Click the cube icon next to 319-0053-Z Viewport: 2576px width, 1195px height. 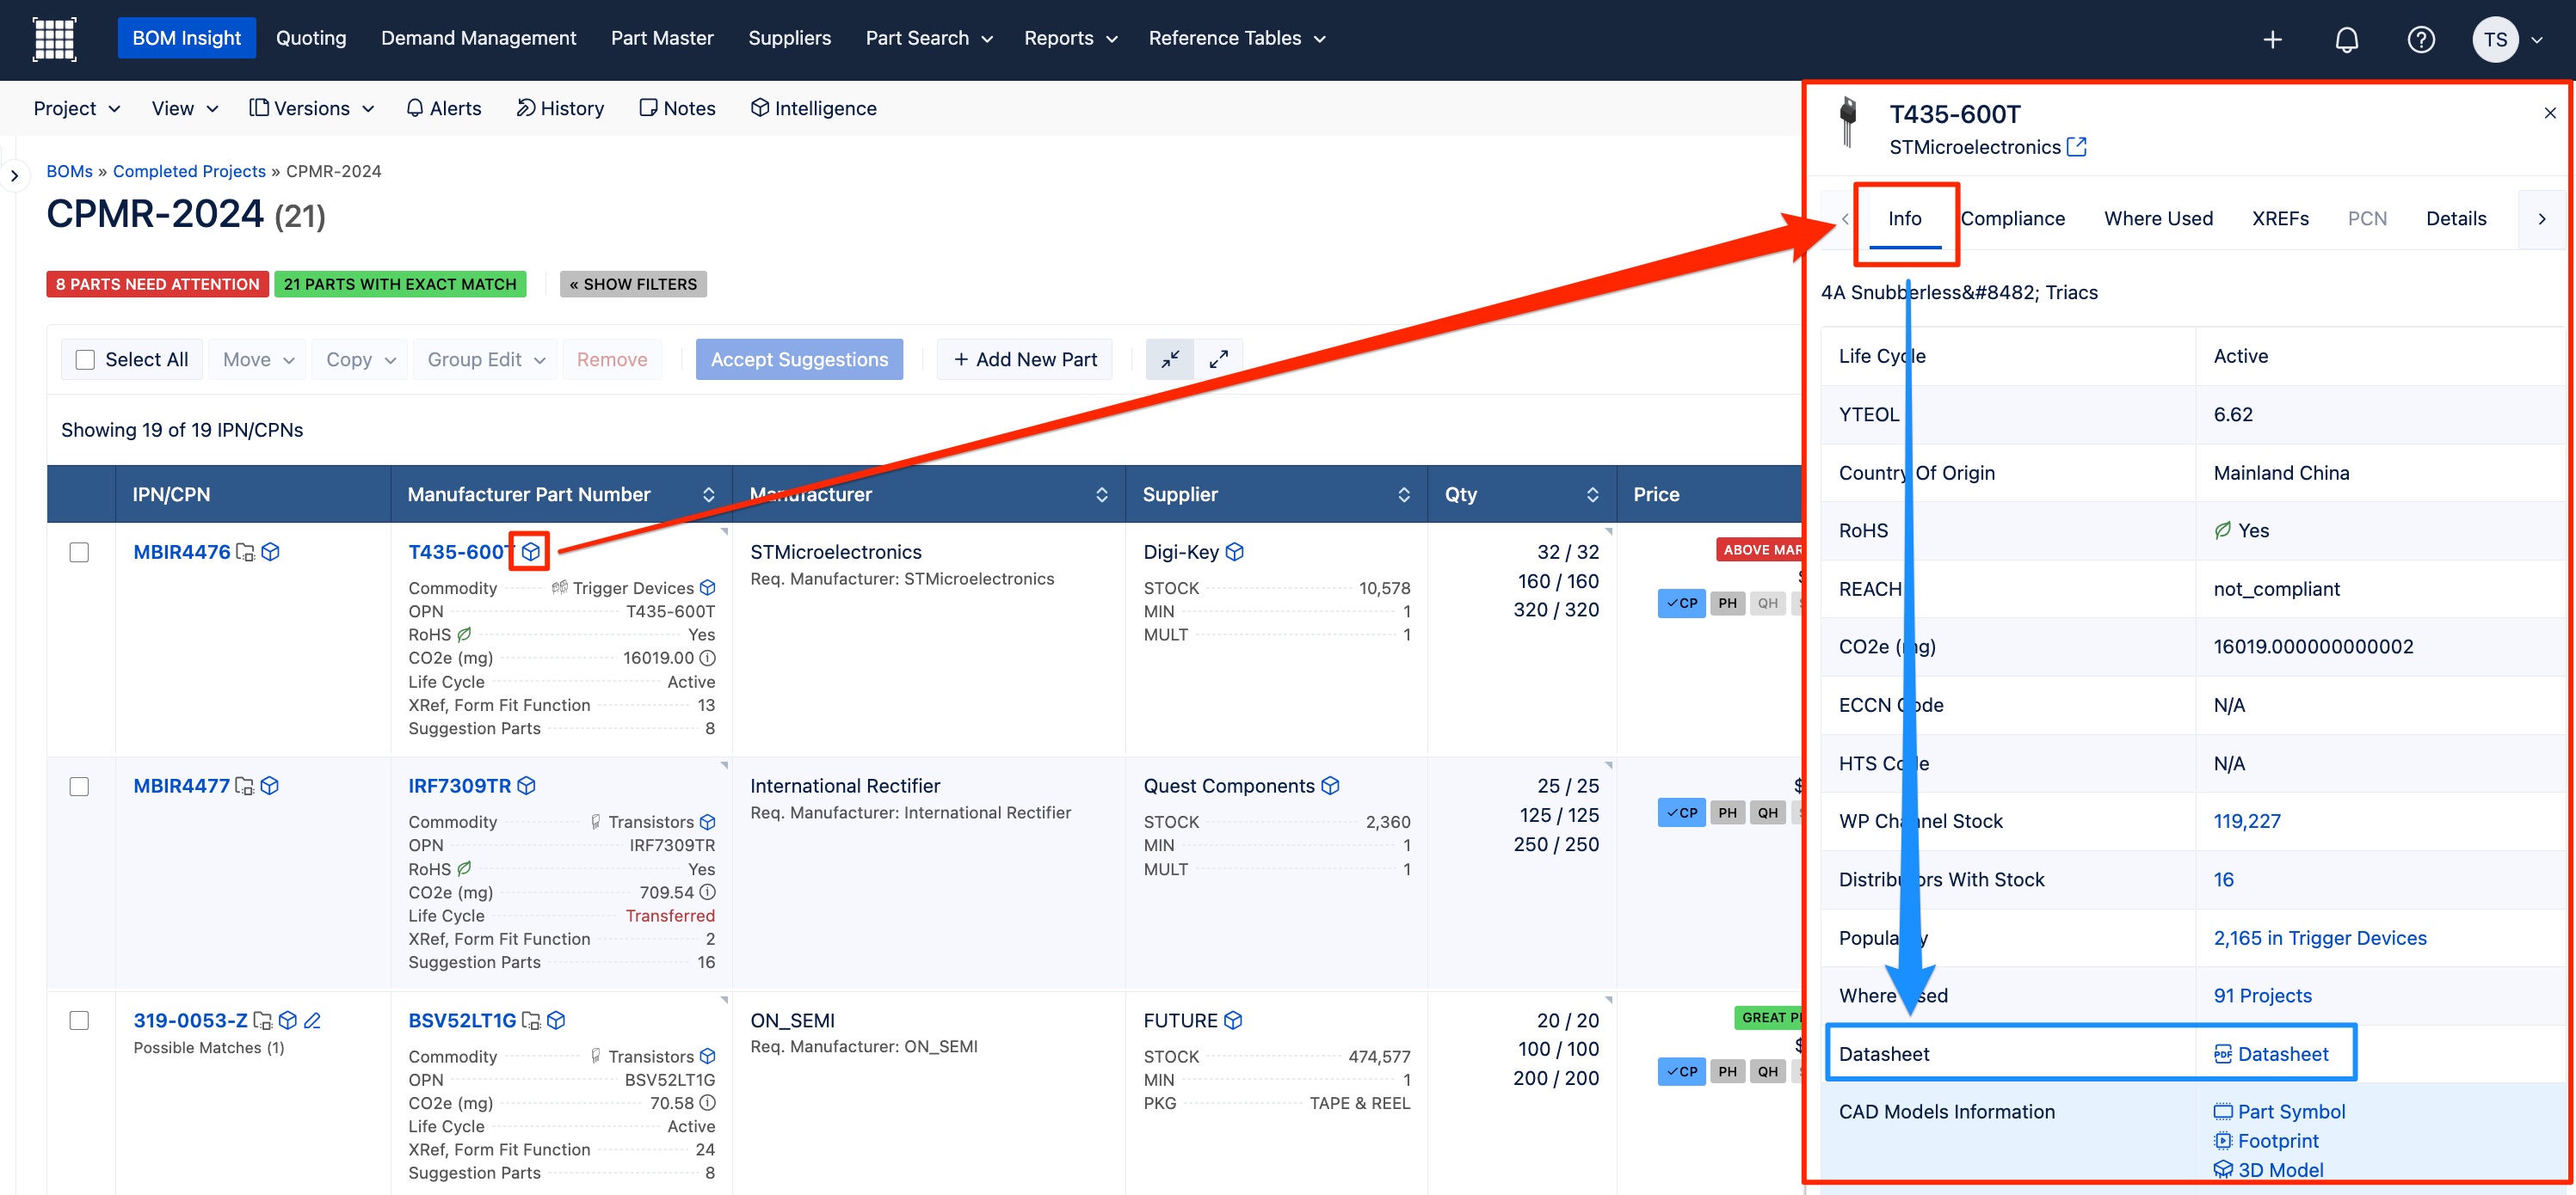pyautogui.click(x=288, y=1019)
